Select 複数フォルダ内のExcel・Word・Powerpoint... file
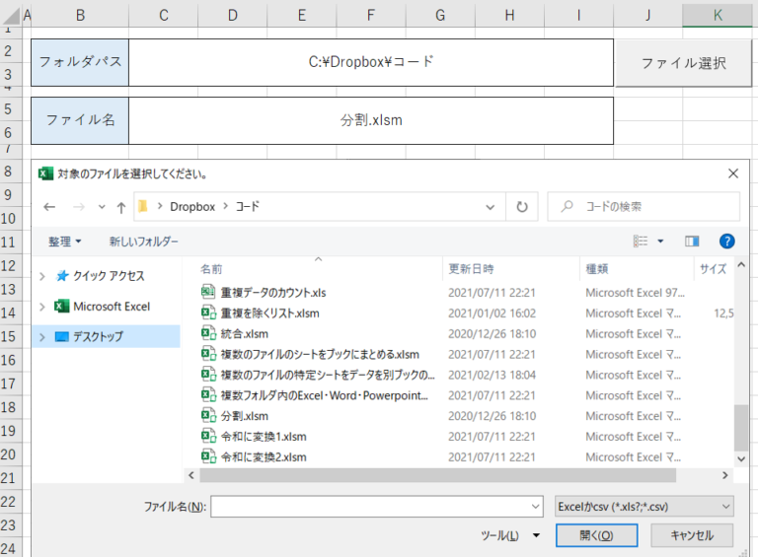This screenshot has width=758, height=557. pyautogui.click(x=325, y=395)
